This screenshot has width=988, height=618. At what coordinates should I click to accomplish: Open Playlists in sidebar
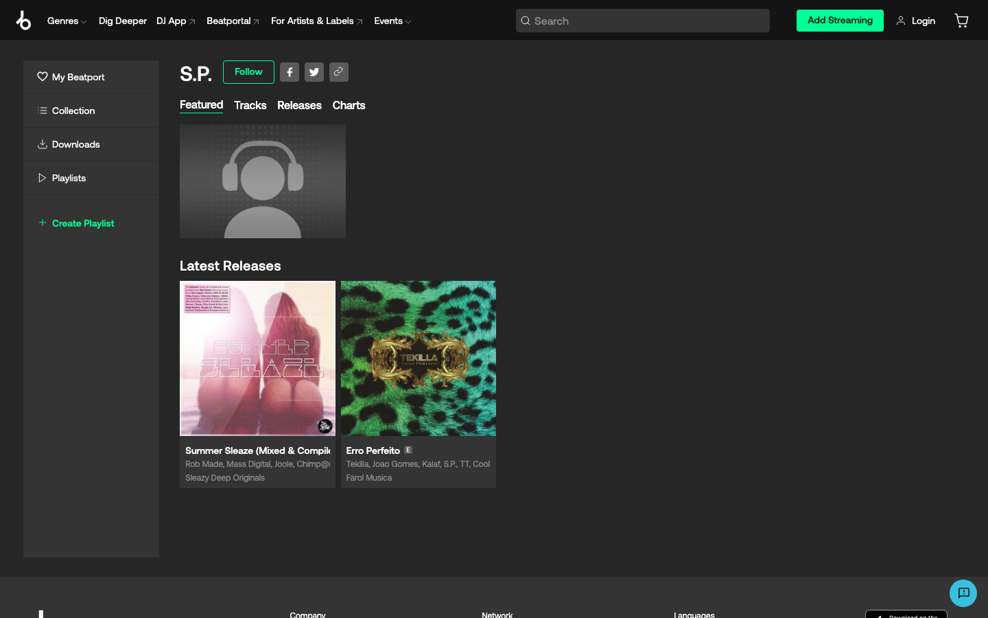tap(91, 178)
